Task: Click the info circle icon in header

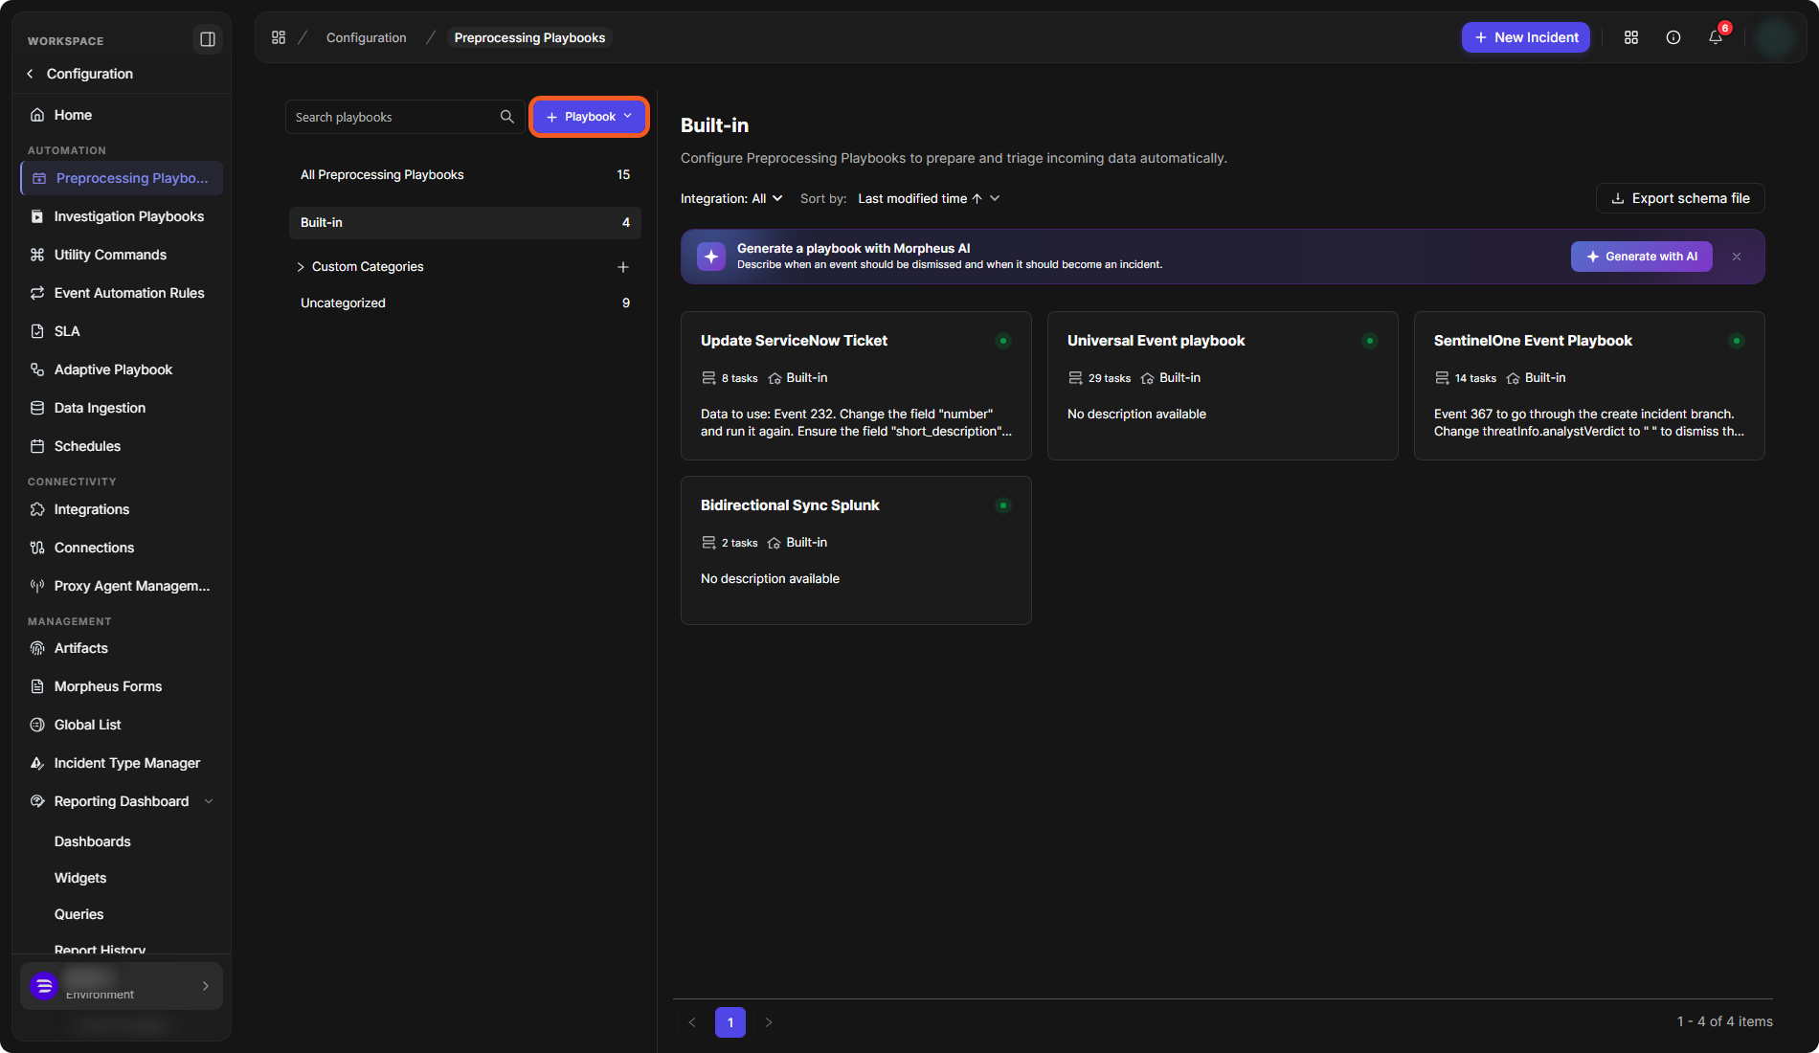Action: (x=1673, y=37)
